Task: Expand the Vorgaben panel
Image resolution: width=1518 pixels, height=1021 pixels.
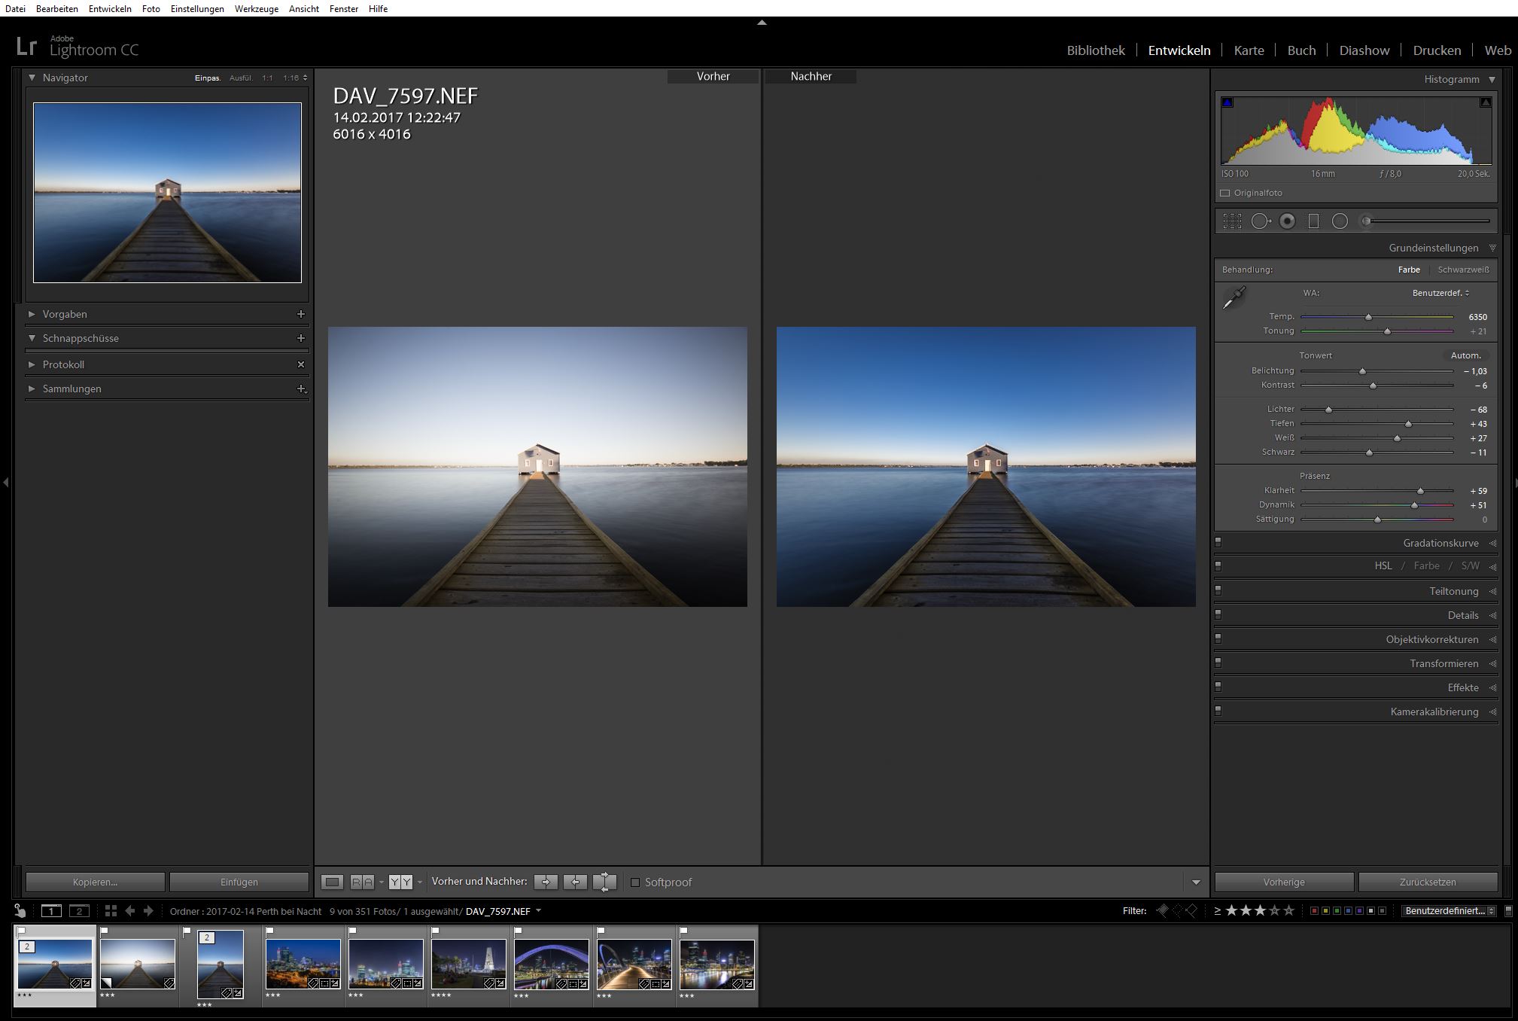Action: coord(32,314)
